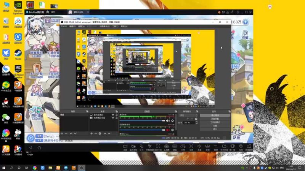305x171 pixels.
Task: Remove selected scene with Scenes minus icon
Action: [66, 134]
